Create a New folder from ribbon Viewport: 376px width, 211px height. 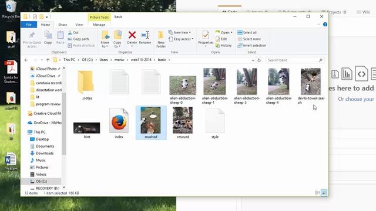(161, 39)
